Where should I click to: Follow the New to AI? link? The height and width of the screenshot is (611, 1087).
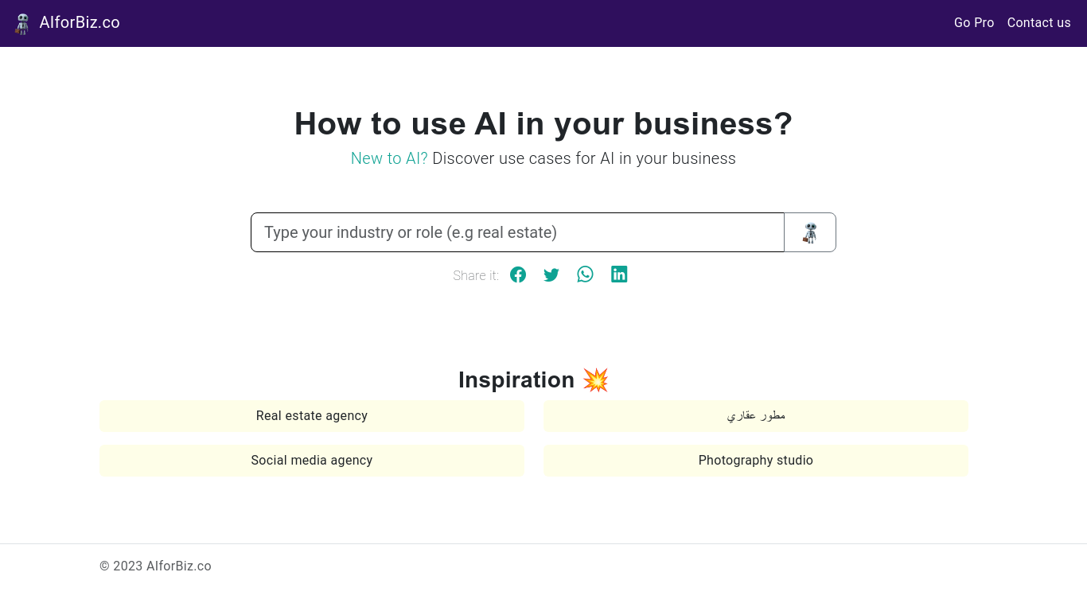389,158
